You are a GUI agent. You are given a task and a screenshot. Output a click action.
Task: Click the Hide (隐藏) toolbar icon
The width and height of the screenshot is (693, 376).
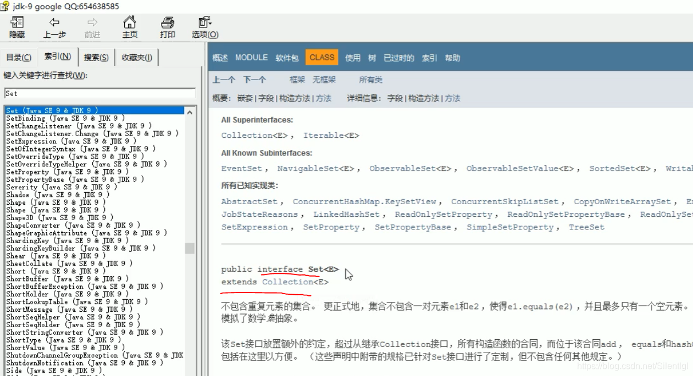point(17,23)
